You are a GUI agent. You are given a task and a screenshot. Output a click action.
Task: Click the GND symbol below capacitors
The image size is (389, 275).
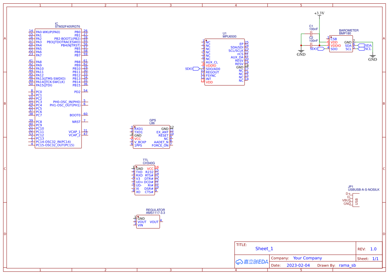click(301, 53)
